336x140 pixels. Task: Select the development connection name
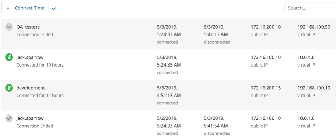point(31,88)
